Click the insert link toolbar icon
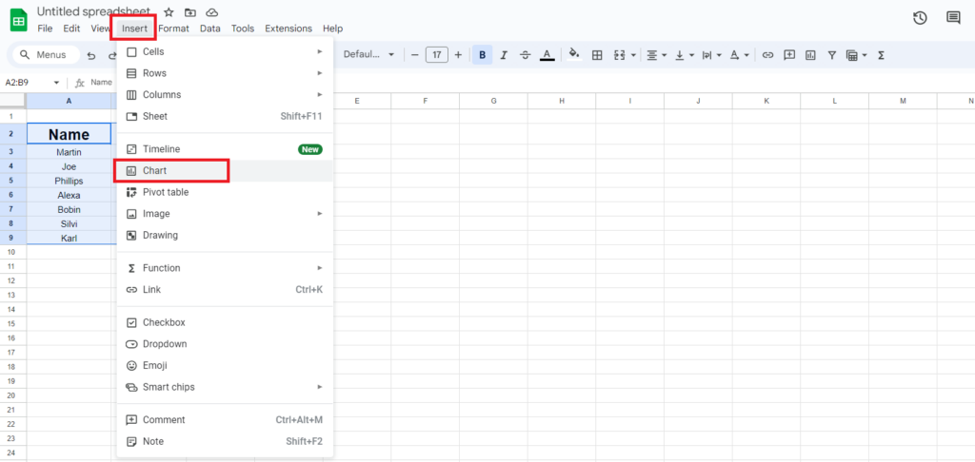Viewport: 975px width, 462px height. tap(767, 55)
